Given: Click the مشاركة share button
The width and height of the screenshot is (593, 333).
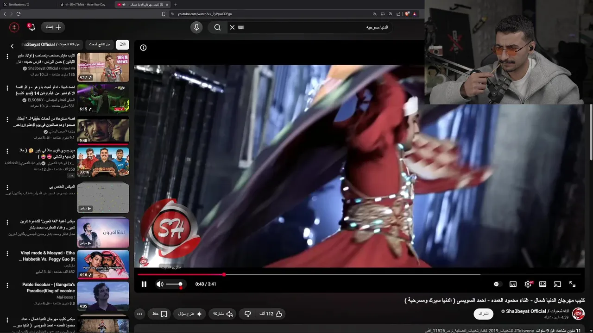Looking at the screenshot, I should (222, 314).
